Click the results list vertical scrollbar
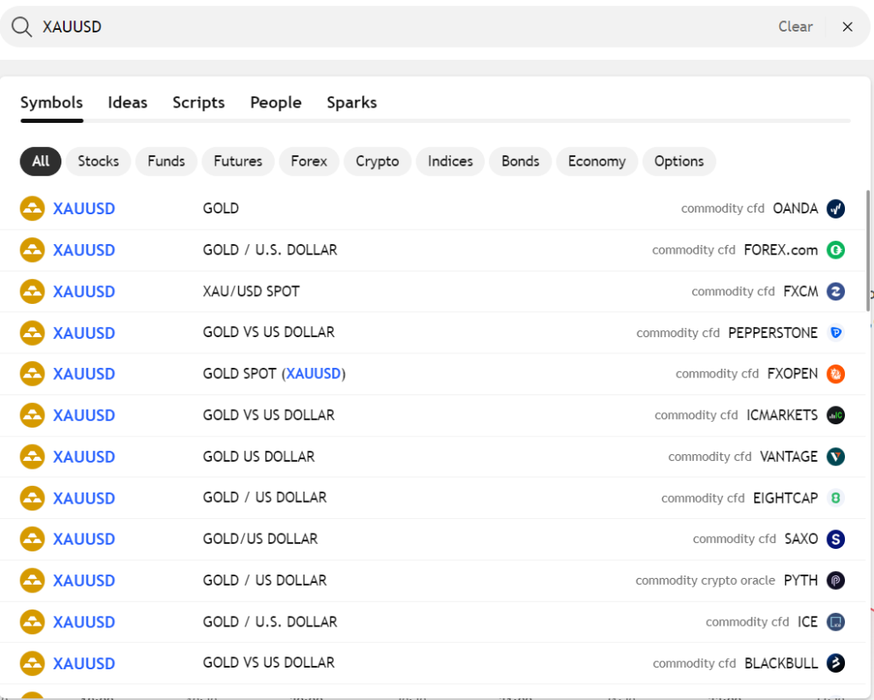The width and height of the screenshot is (874, 700). point(868,251)
